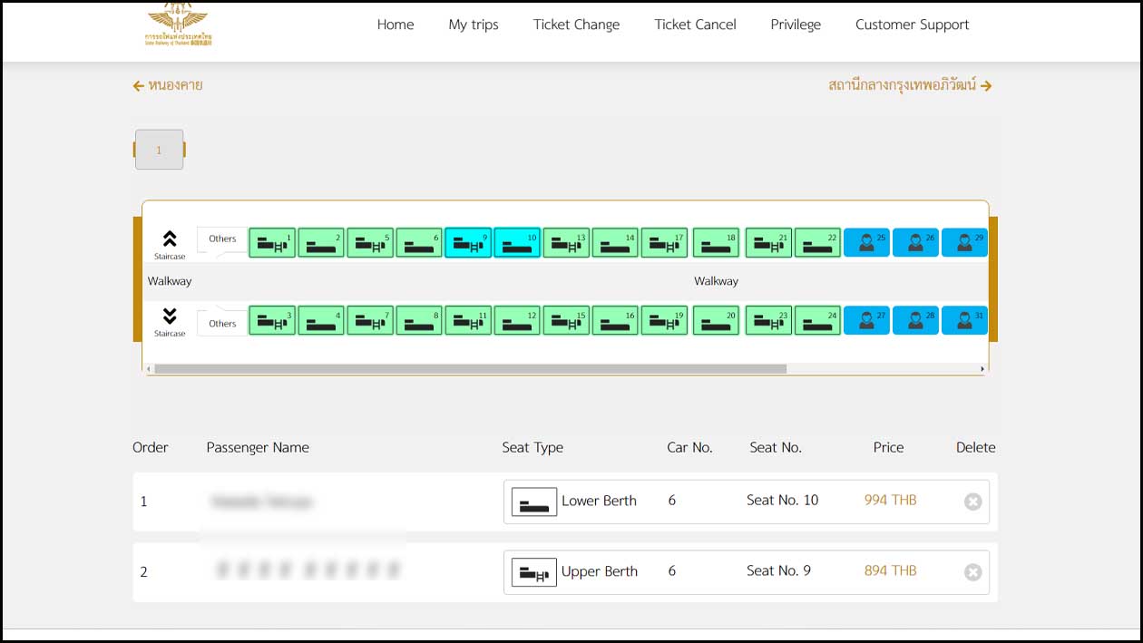Select upper berth seat 3
Image resolution: width=1143 pixels, height=643 pixels.
tap(272, 320)
